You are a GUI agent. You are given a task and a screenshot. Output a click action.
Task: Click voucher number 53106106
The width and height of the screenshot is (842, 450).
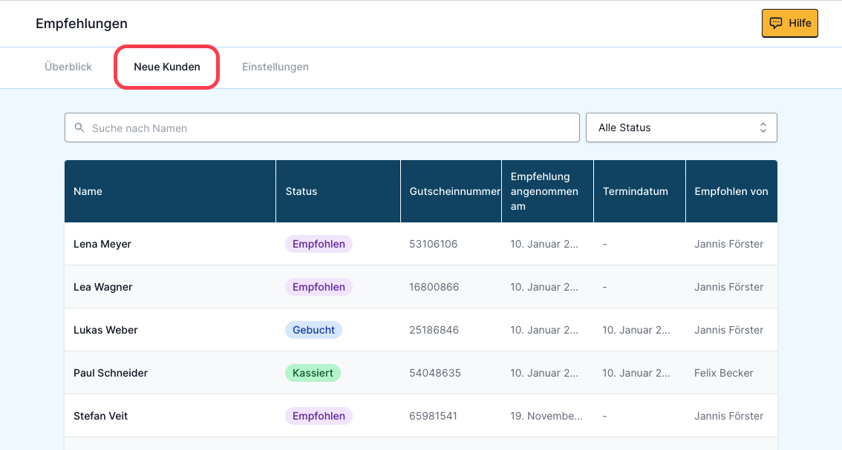click(x=434, y=244)
